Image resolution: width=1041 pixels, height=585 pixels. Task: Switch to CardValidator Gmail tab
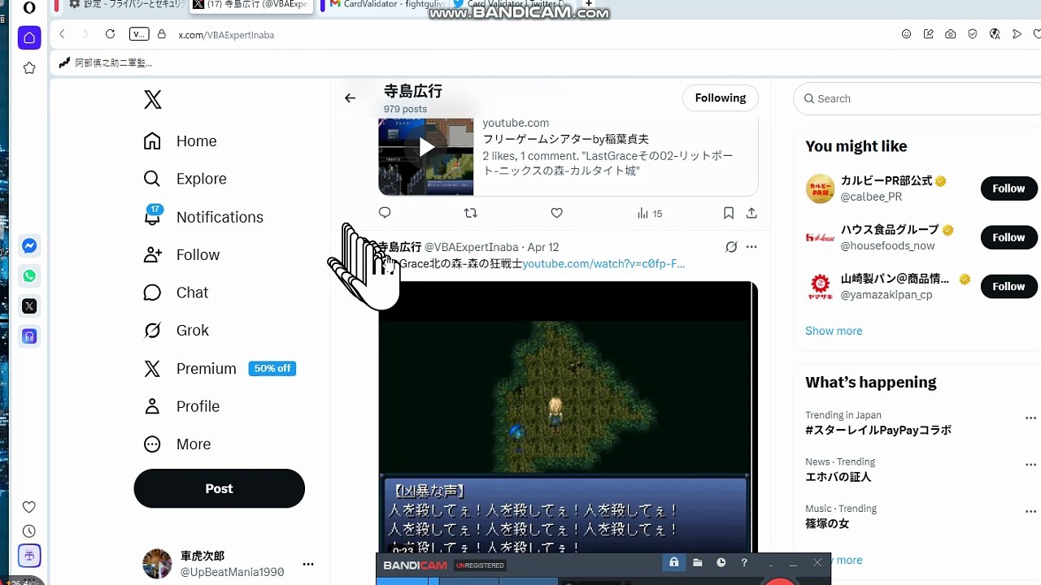(x=385, y=5)
